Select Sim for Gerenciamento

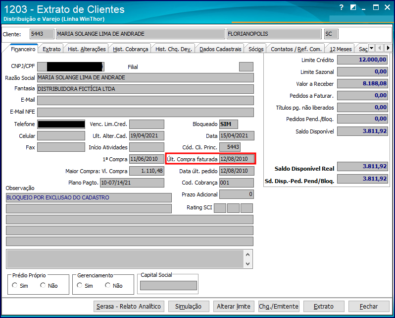(x=80, y=285)
